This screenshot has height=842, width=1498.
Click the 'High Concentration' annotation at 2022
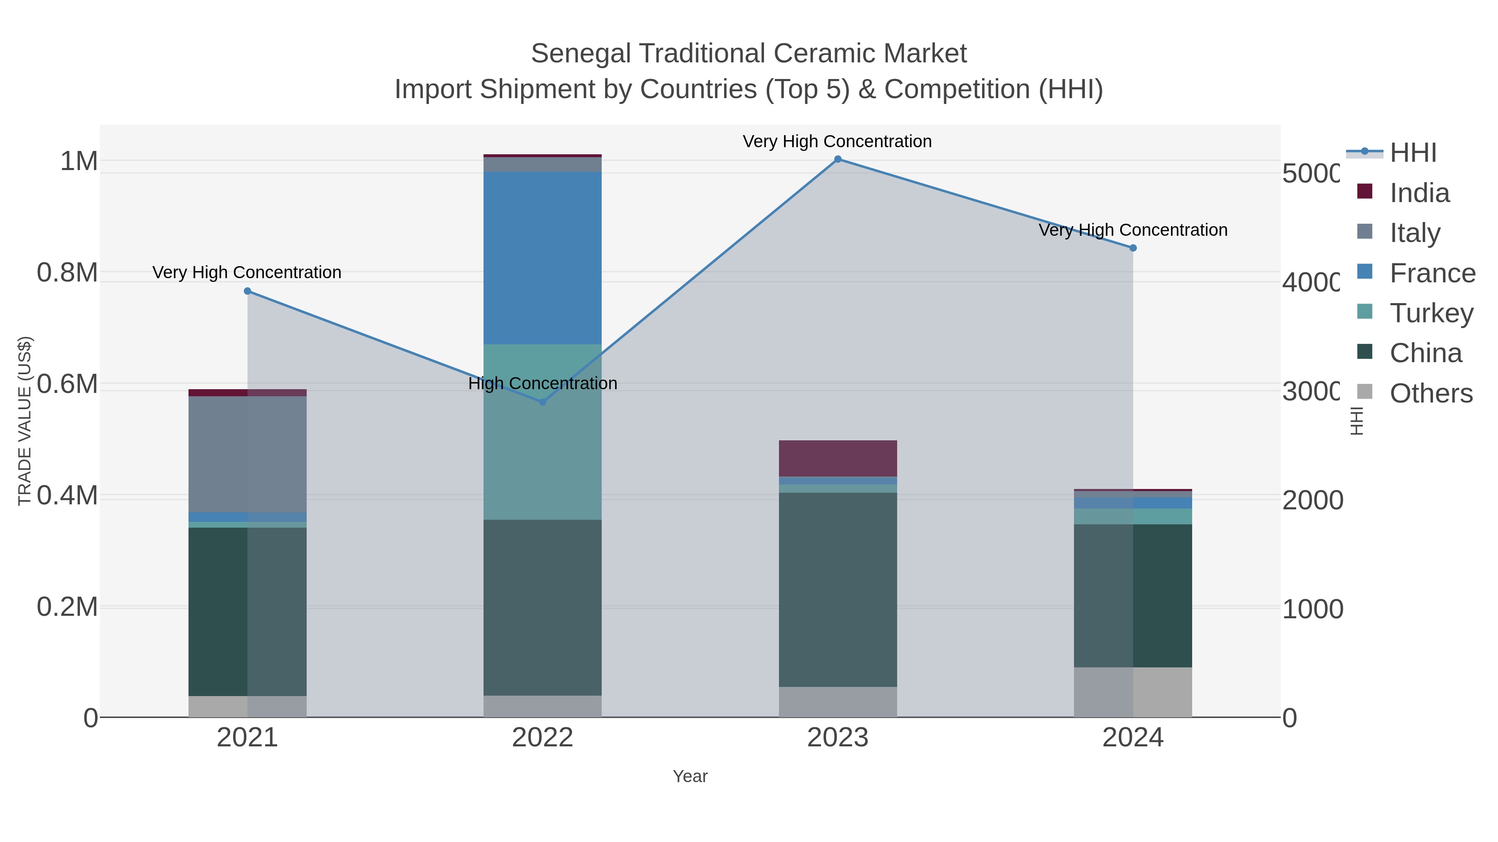click(x=543, y=383)
